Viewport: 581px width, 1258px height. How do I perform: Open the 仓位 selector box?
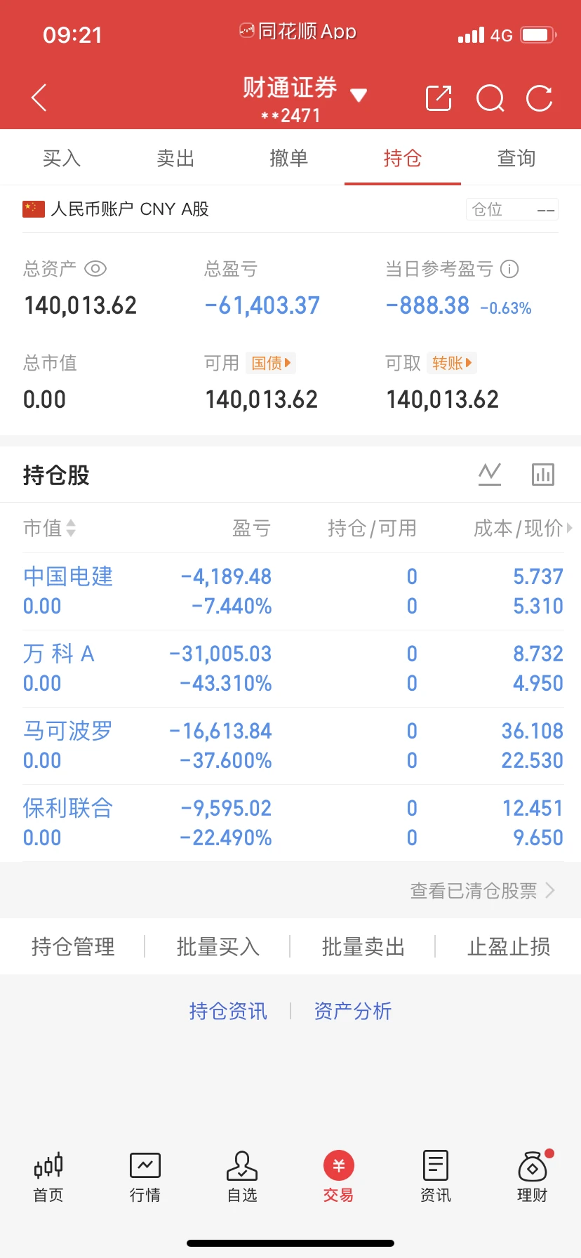512,209
